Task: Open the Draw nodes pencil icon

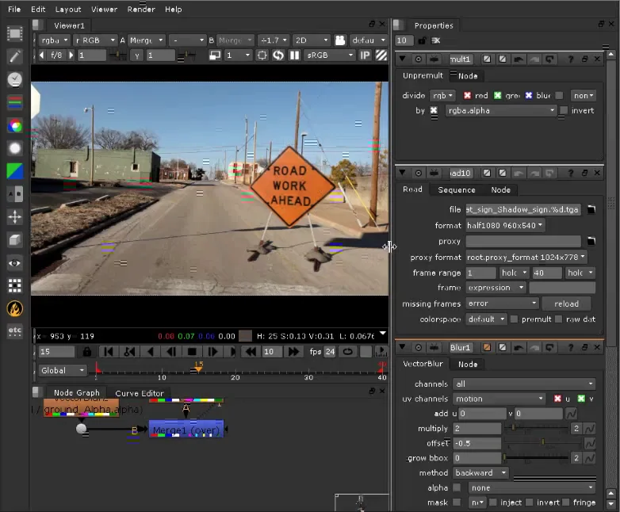Action: click(14, 56)
